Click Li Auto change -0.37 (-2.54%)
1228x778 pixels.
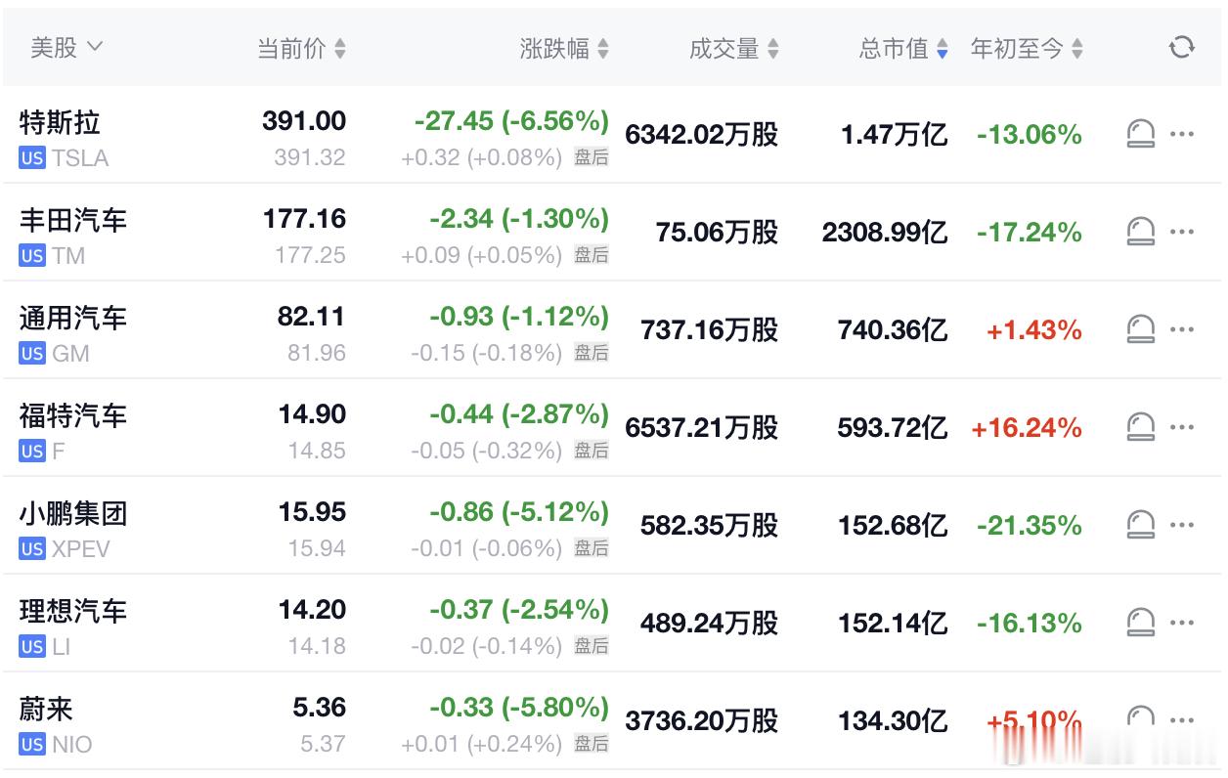coord(519,610)
